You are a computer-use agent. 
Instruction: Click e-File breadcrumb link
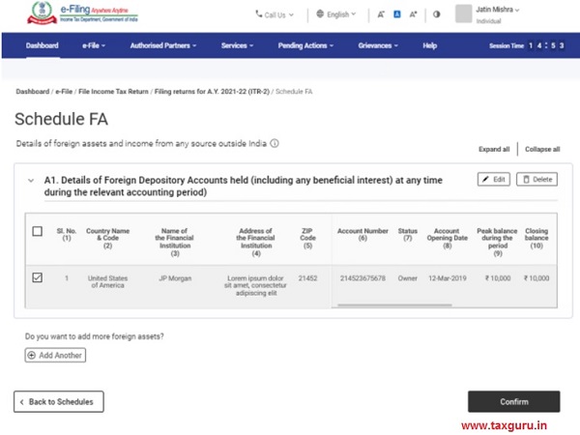(64, 92)
